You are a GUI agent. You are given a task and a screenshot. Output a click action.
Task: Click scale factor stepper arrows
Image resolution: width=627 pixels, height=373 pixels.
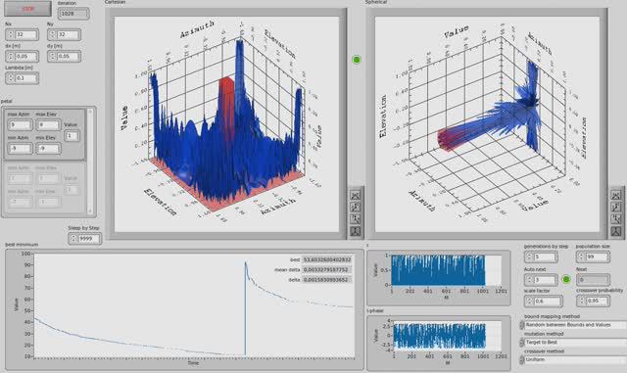click(529, 301)
